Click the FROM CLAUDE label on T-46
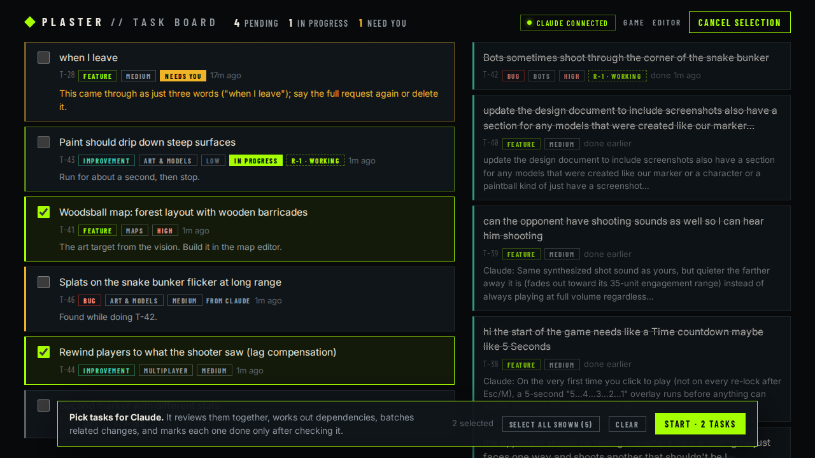The height and width of the screenshot is (458, 815). click(228, 301)
